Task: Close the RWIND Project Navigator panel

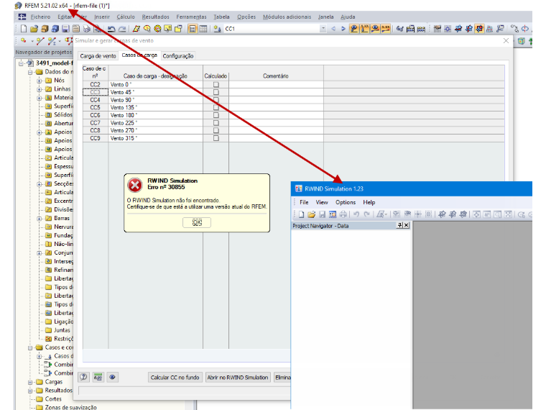Action: click(406, 226)
